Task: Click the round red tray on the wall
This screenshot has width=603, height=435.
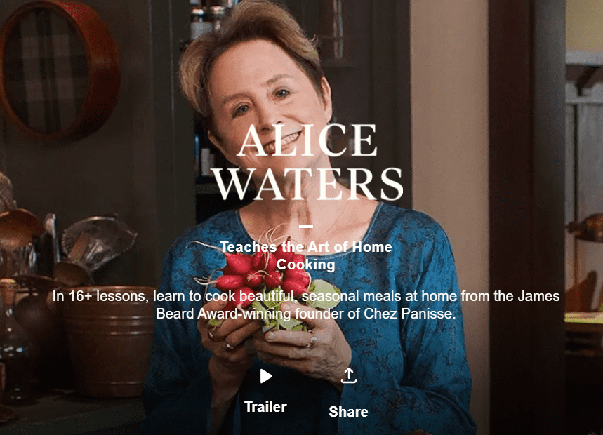Action: (60, 69)
